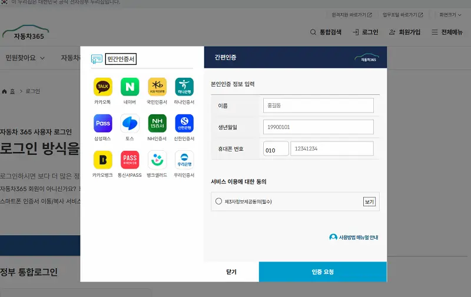Click the 자동차365 logo in dialog header
471x297 pixels.
point(367,57)
